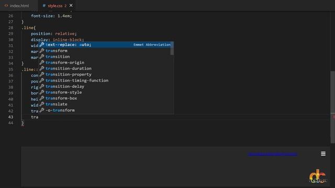Click line number 28 in the gutter
335x188 pixels.
coord(10,28)
